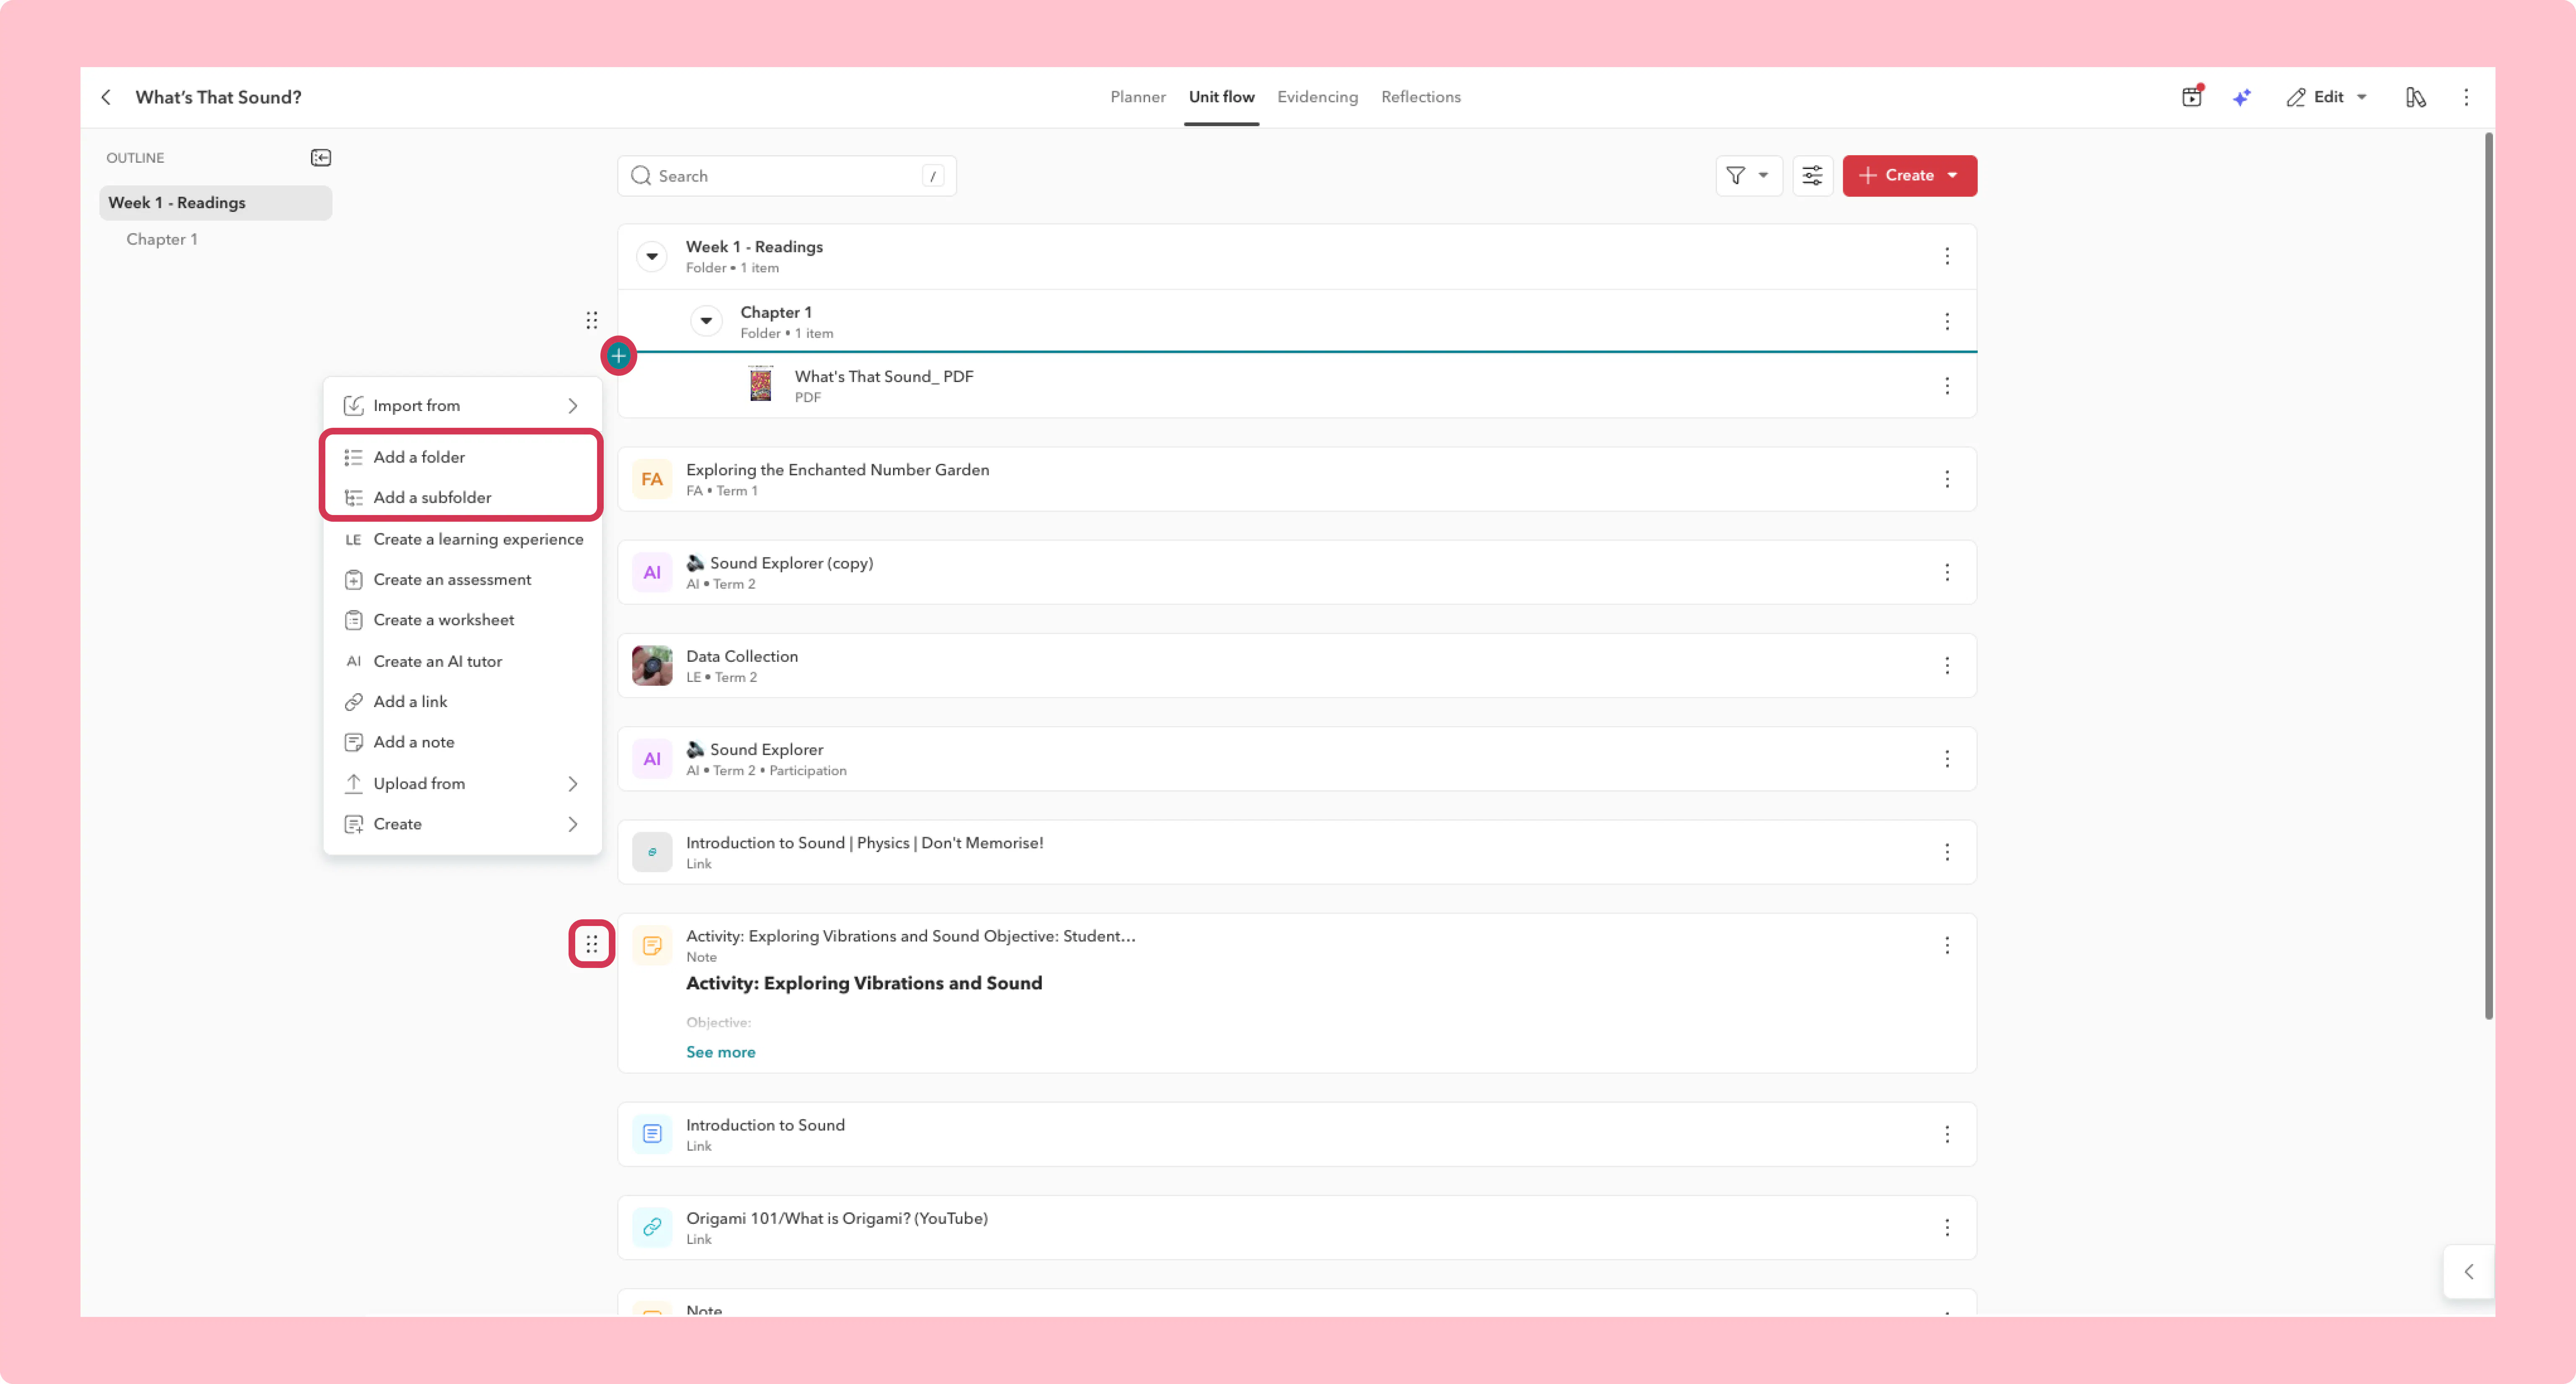Click drag handle next to Activity note
The height and width of the screenshot is (1384, 2576).
tap(592, 944)
